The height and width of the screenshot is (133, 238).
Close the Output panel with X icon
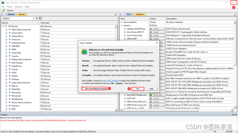[x=236, y=115]
